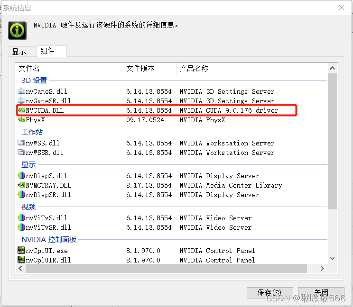This screenshot has height=307, width=353.
Task: Click the nvWSS.dll workstation icon
Action: [21, 143]
